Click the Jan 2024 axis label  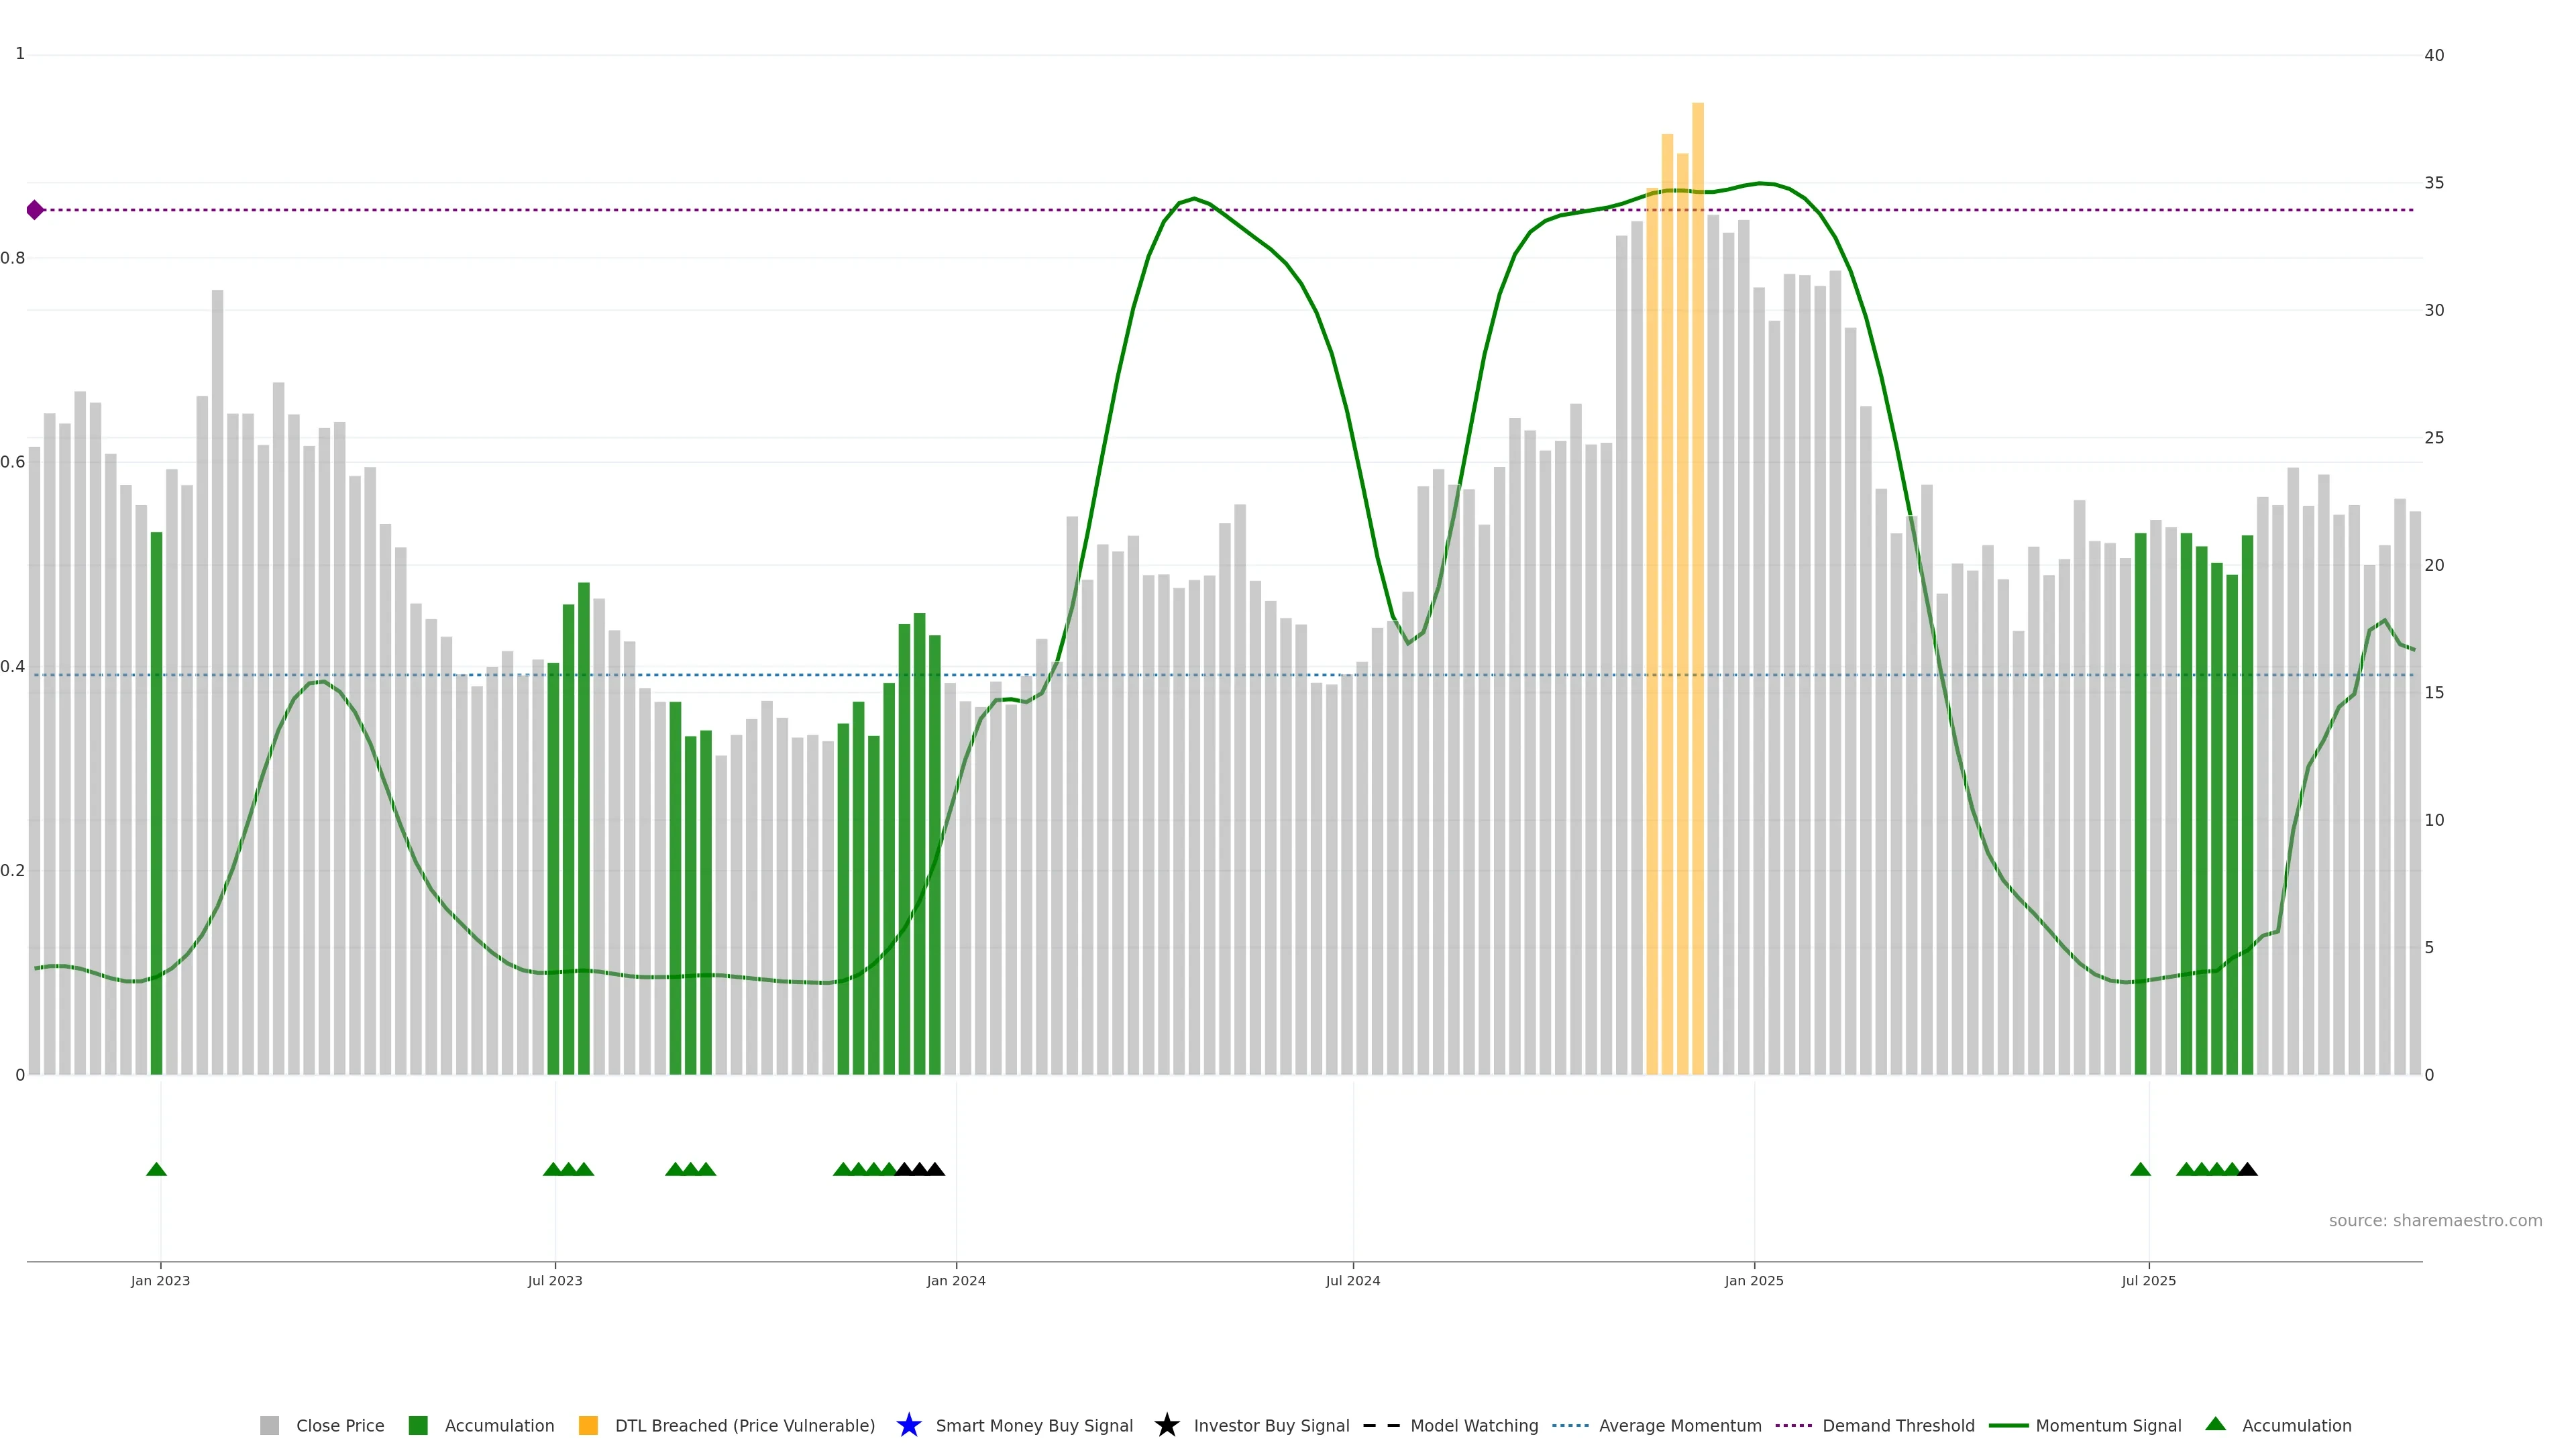point(955,1280)
